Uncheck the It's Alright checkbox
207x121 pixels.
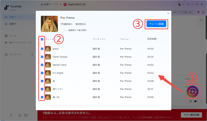[42, 73]
